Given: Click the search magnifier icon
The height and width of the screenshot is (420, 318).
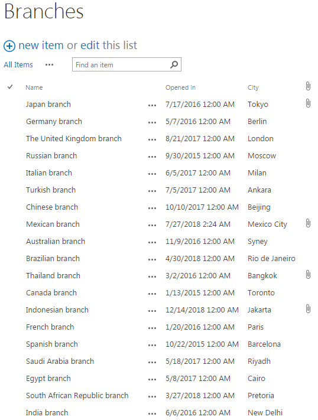Looking at the screenshot, I should tap(174, 64).
